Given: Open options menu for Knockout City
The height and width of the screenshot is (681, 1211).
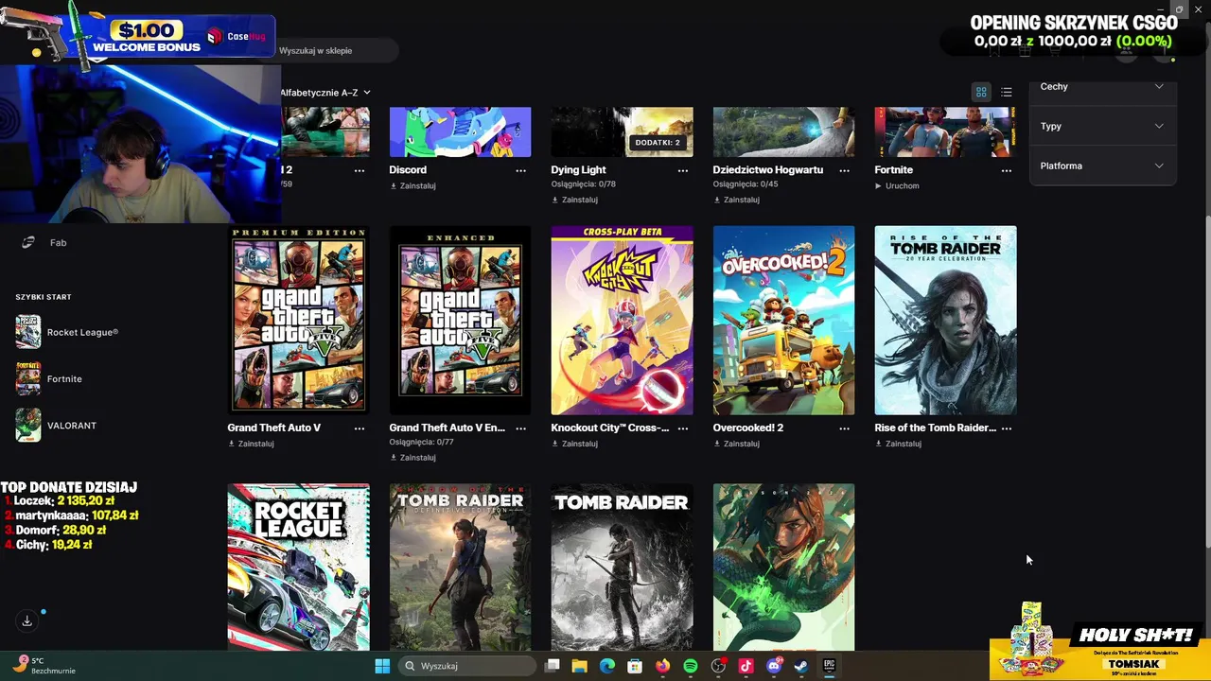Looking at the screenshot, I should [682, 428].
